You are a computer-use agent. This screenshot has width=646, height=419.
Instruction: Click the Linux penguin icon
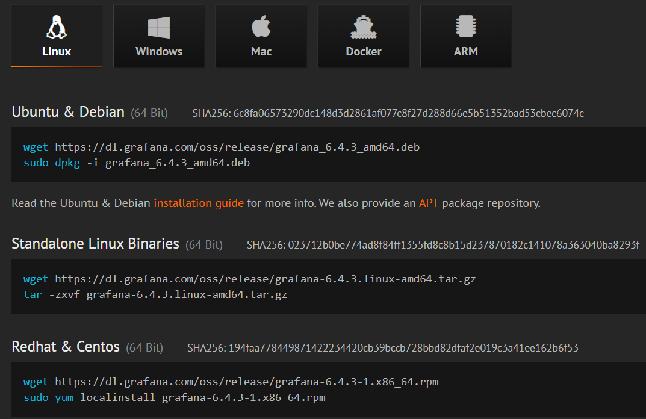57,27
